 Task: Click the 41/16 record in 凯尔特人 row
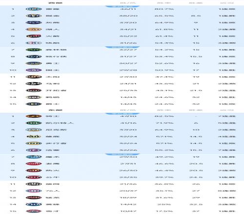128,123
